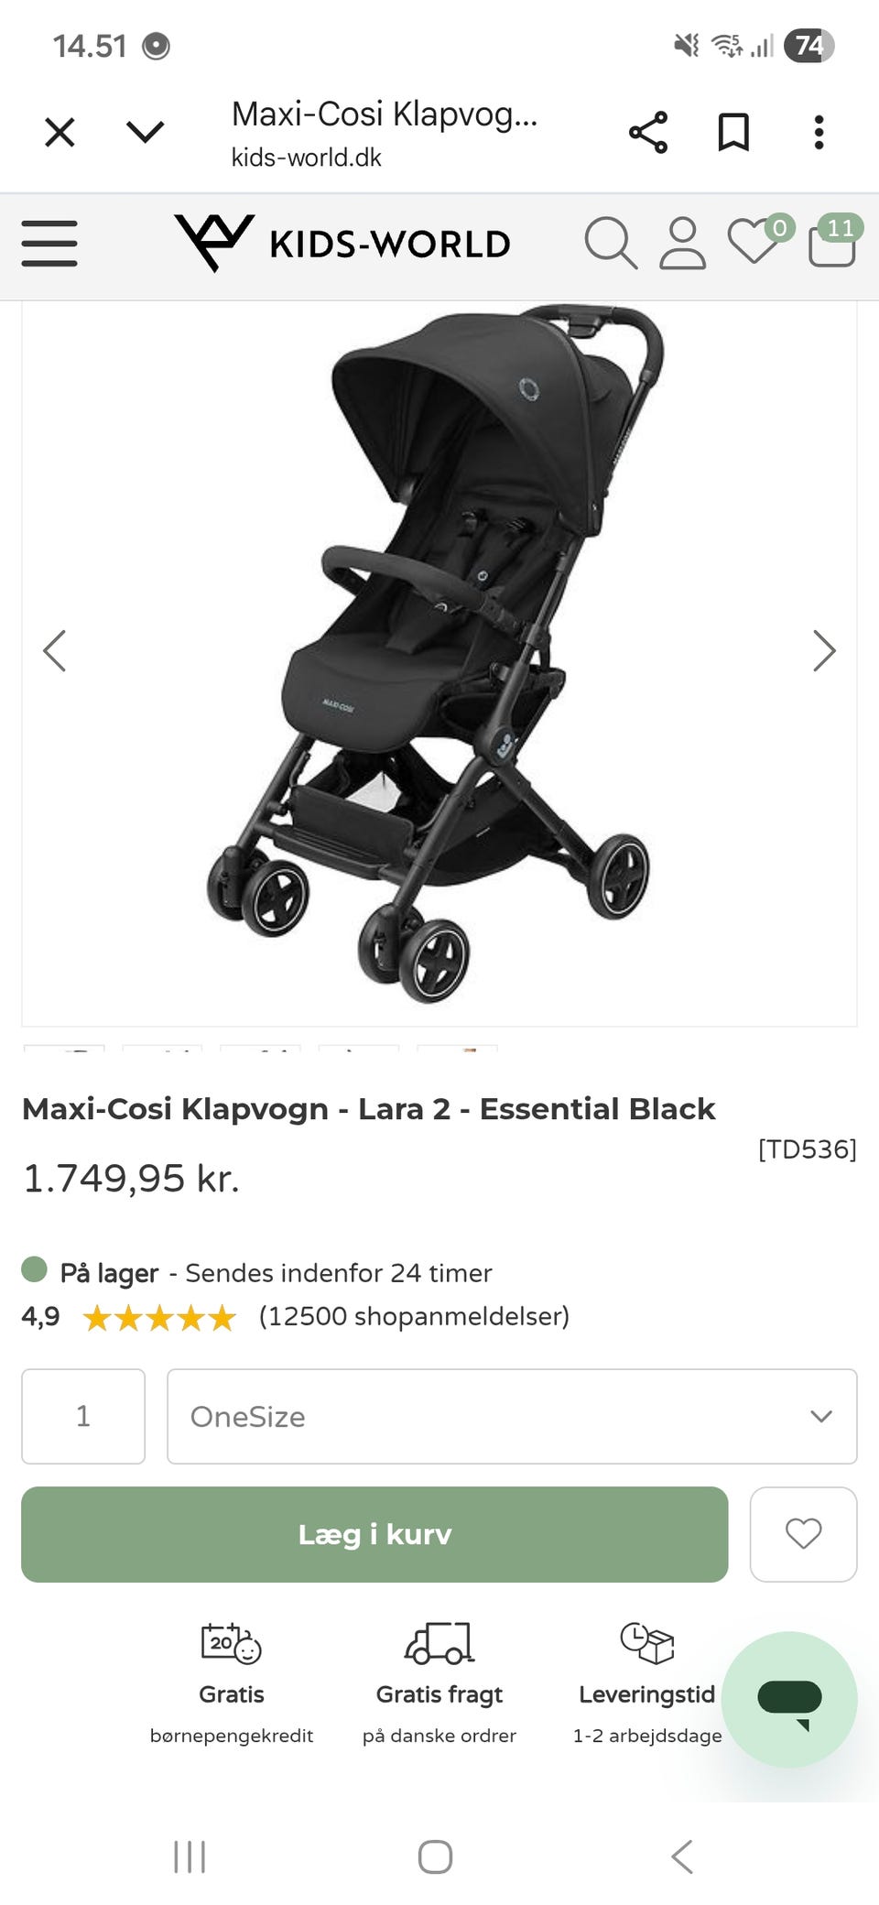Open the chat support bubble
This screenshot has height=1905, width=879.
click(x=789, y=1699)
